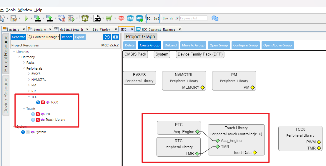Viewport: 326px width, 166px height.
Task: Click the shopping cart toolbar icon
Action: coord(109,18)
